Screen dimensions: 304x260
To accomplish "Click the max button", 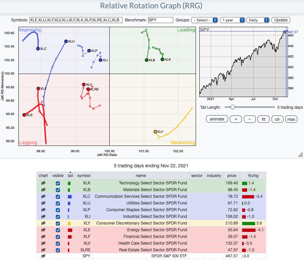I will click(x=291, y=119).
